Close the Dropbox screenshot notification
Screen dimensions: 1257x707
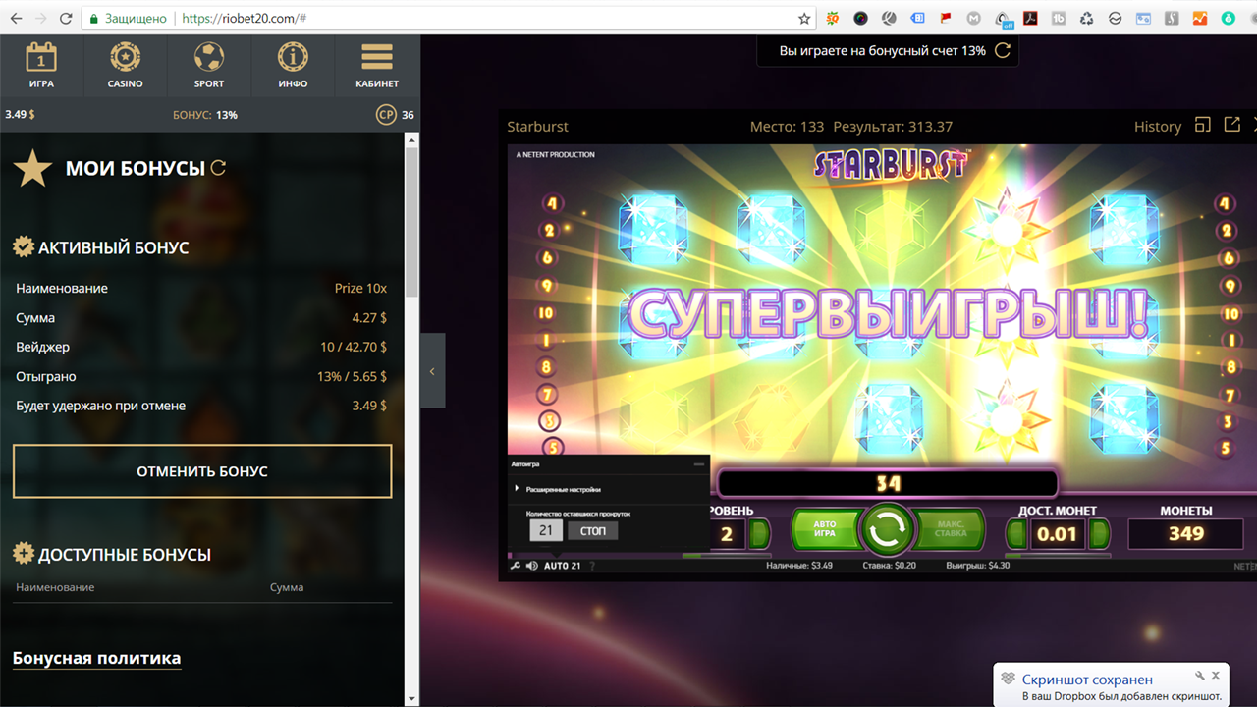(x=1216, y=676)
